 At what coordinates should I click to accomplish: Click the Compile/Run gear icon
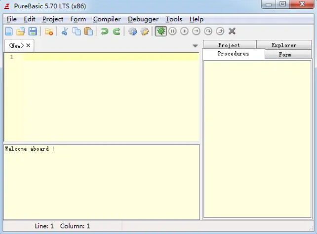(x=132, y=32)
